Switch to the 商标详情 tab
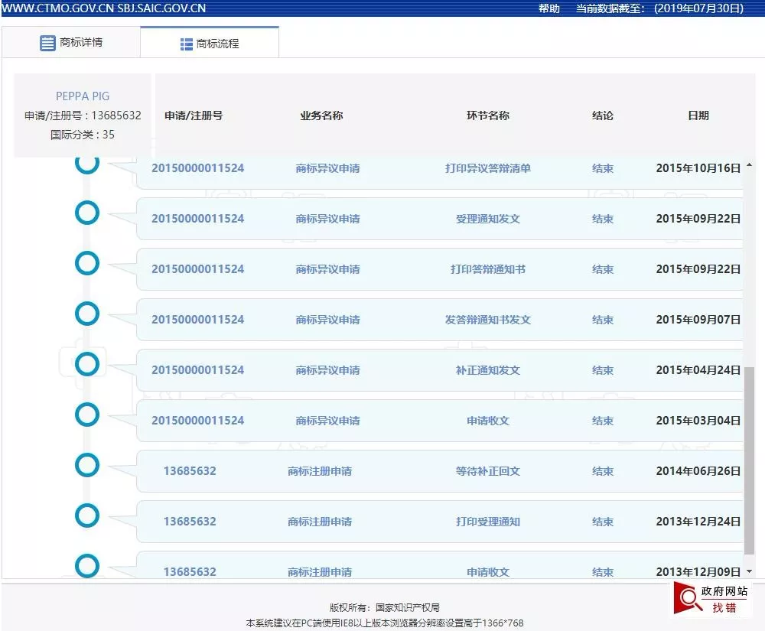The height and width of the screenshot is (631, 765). pos(71,43)
